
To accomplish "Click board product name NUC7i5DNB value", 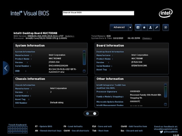I will [137, 58].
